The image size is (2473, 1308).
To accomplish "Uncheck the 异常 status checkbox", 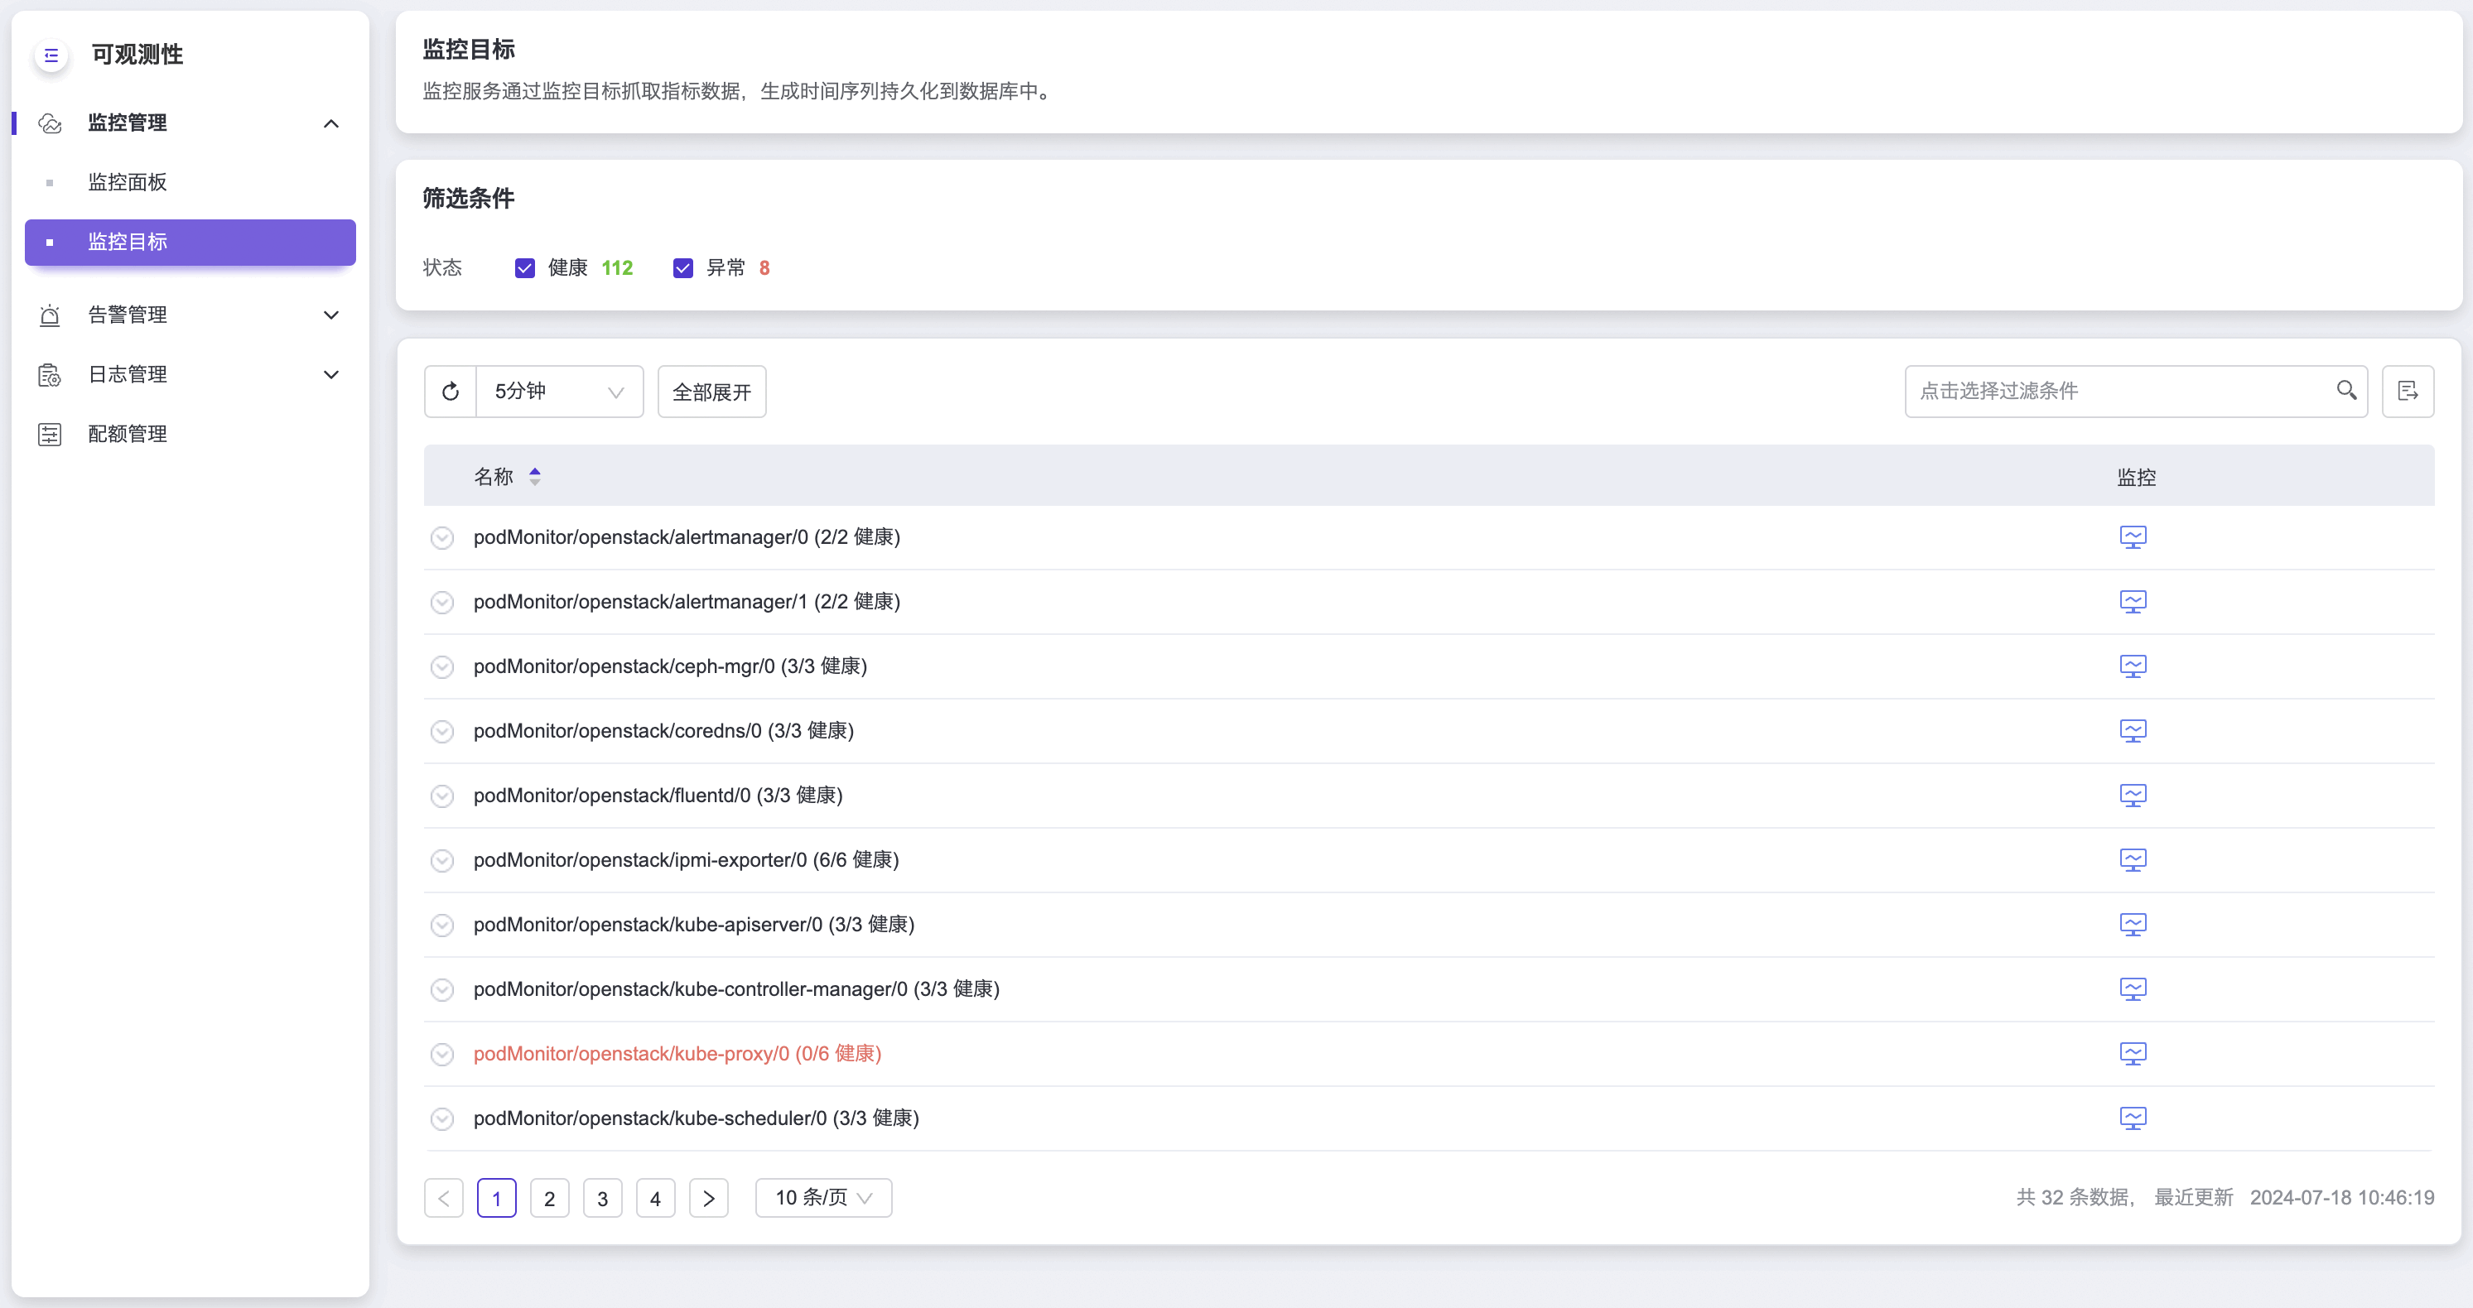I will click(x=682, y=269).
